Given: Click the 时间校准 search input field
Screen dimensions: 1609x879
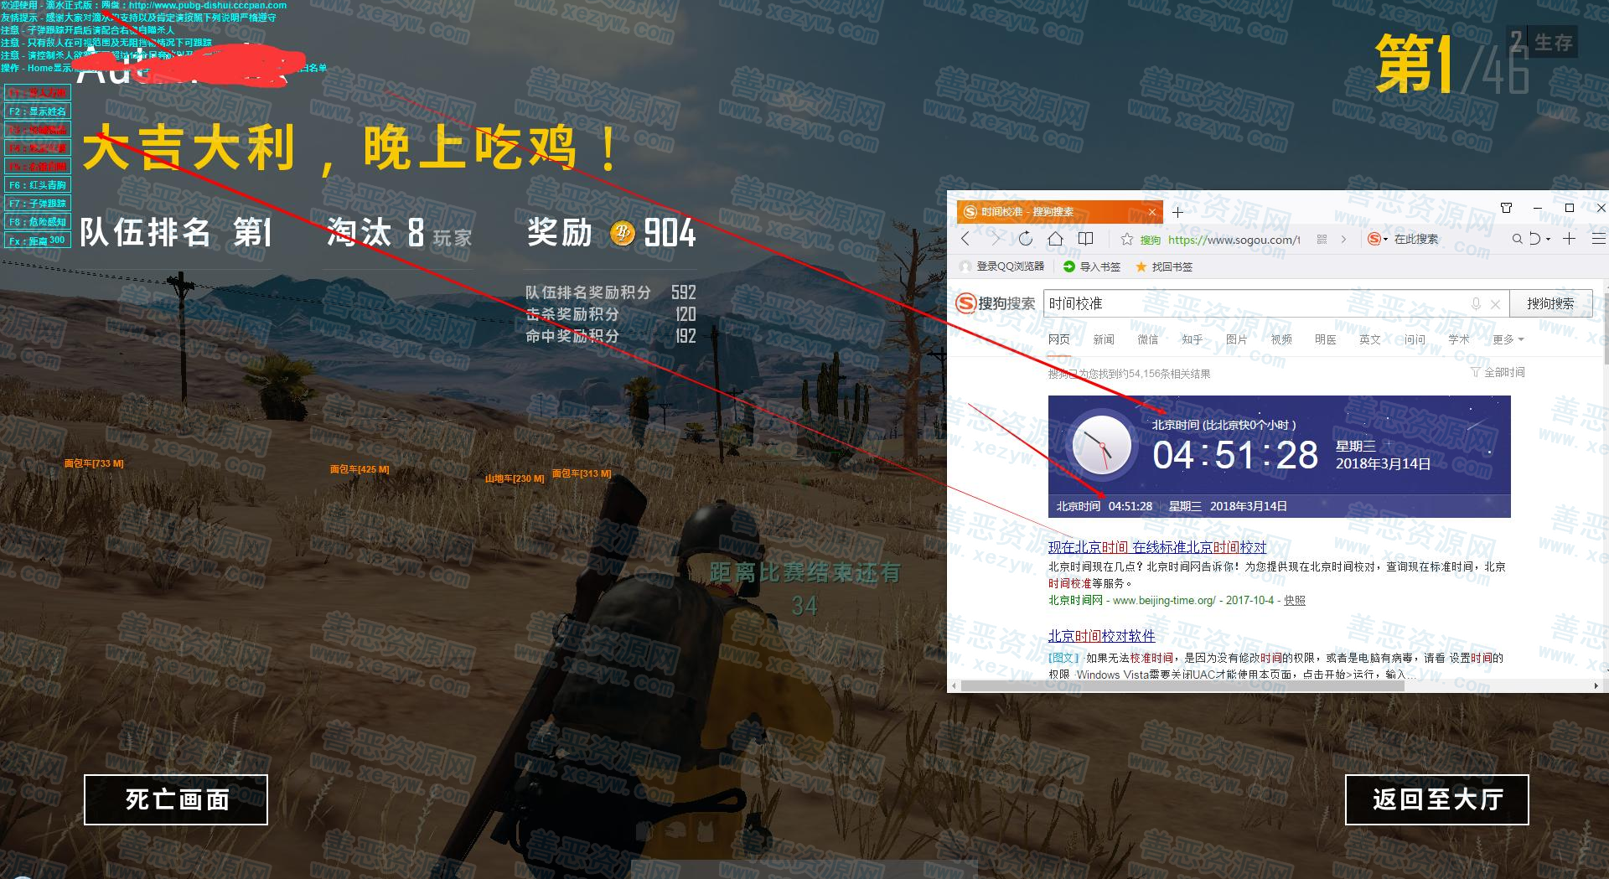Looking at the screenshot, I should tap(1249, 303).
